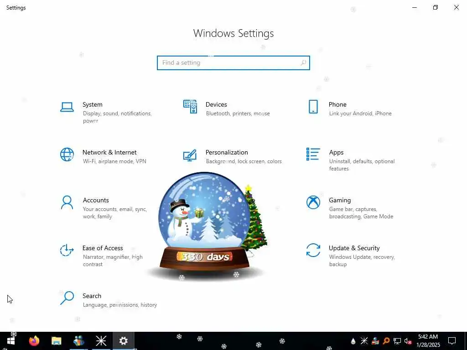Click inside the Find a setting field
Image resolution: width=467 pixels, height=350 pixels.
[233, 63]
